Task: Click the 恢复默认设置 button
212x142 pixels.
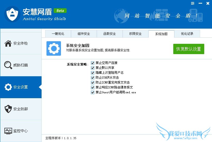Action: pos(189,49)
